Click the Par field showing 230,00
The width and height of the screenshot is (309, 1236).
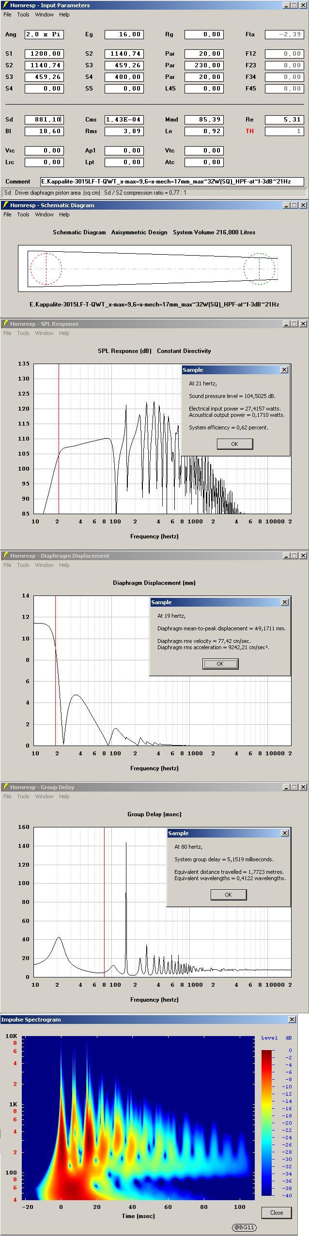(204, 65)
